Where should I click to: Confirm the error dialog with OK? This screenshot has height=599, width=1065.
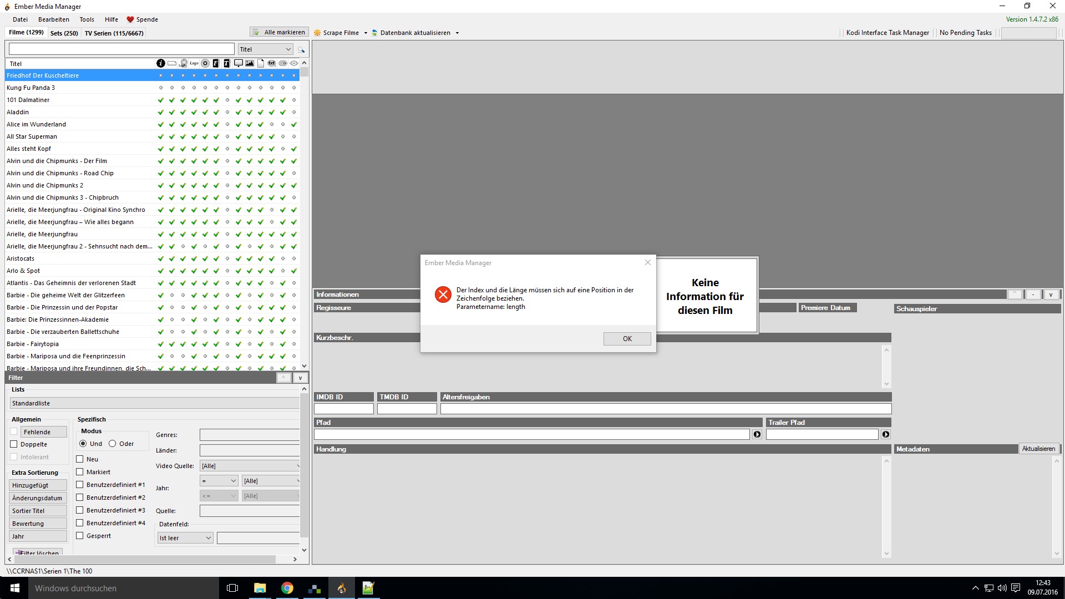tap(627, 339)
